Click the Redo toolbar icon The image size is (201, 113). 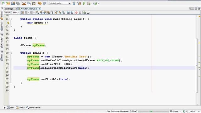(45, 3)
